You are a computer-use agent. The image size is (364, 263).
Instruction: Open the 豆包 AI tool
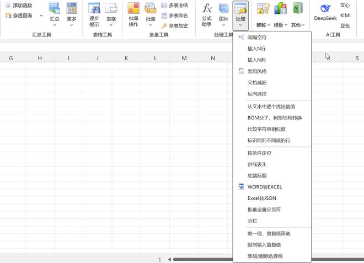point(345,25)
